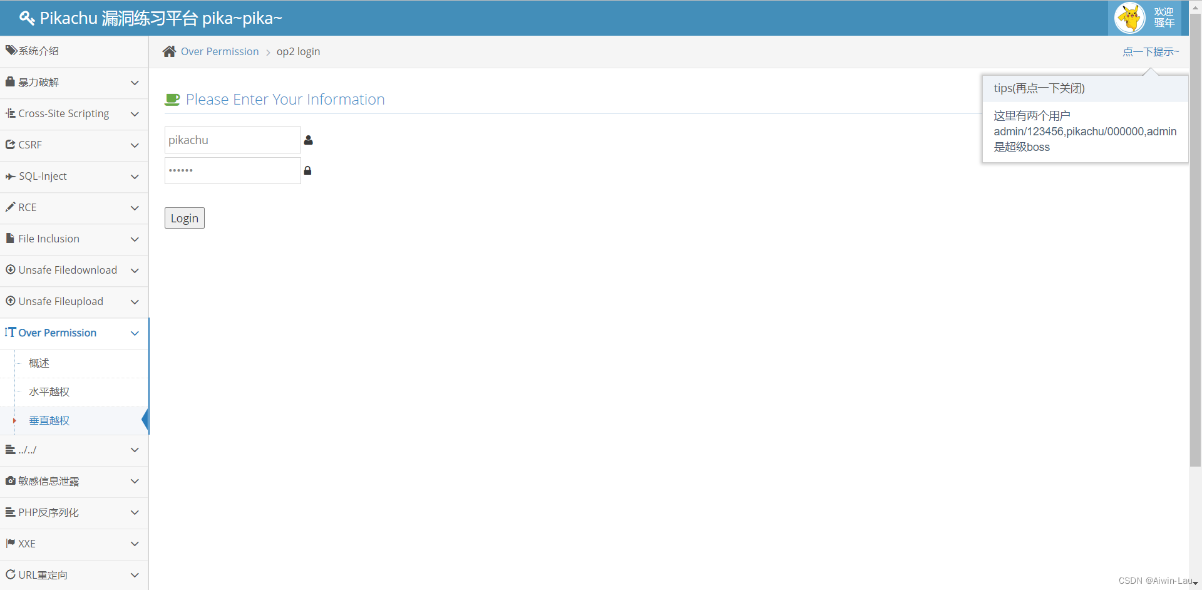Click the scrollbar down arrow
The width and height of the screenshot is (1202, 590).
coord(1195,584)
